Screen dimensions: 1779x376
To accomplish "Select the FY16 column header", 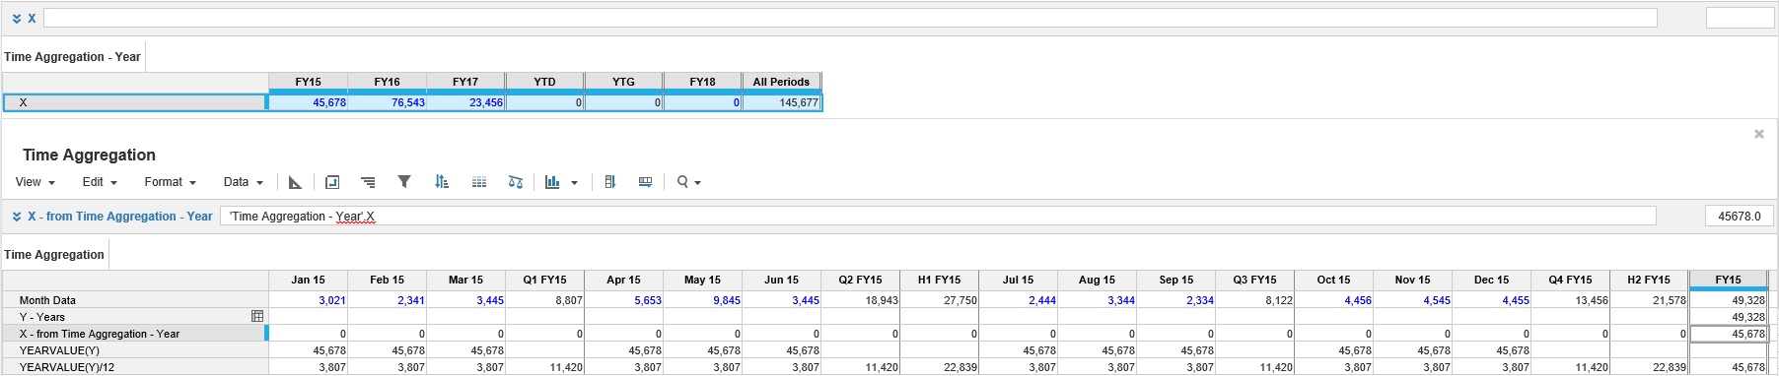I will tap(387, 82).
